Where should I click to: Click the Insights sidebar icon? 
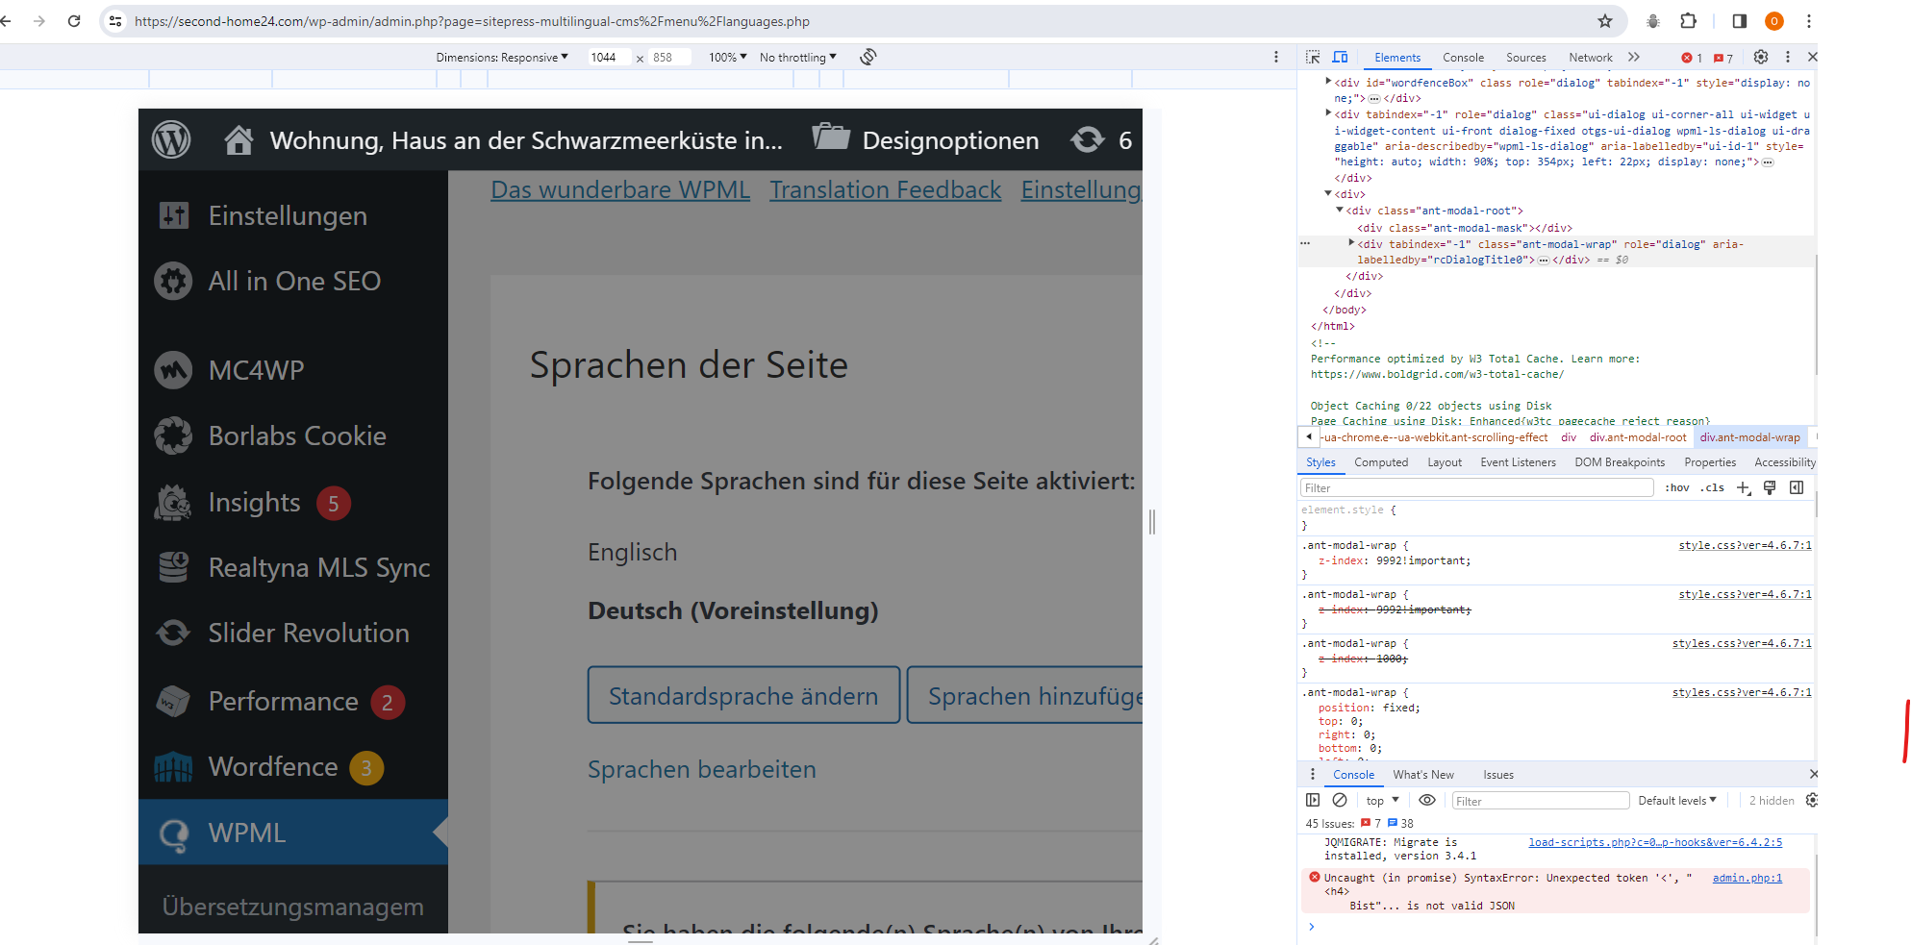click(x=174, y=502)
